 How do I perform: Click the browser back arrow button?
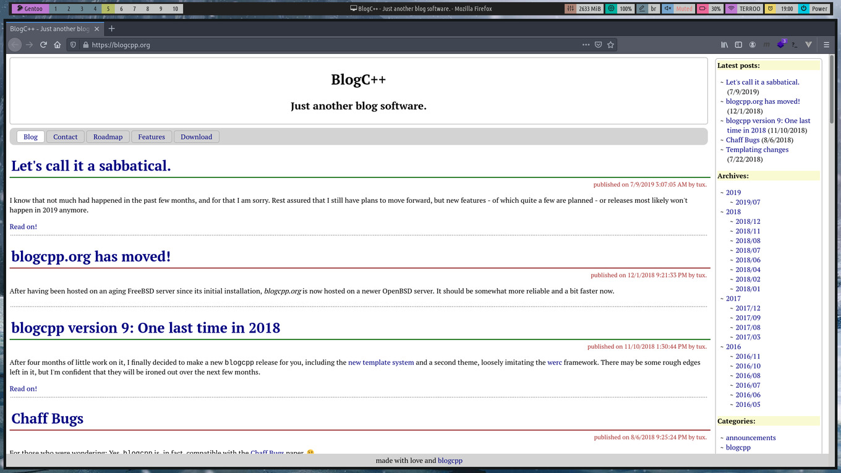point(15,45)
